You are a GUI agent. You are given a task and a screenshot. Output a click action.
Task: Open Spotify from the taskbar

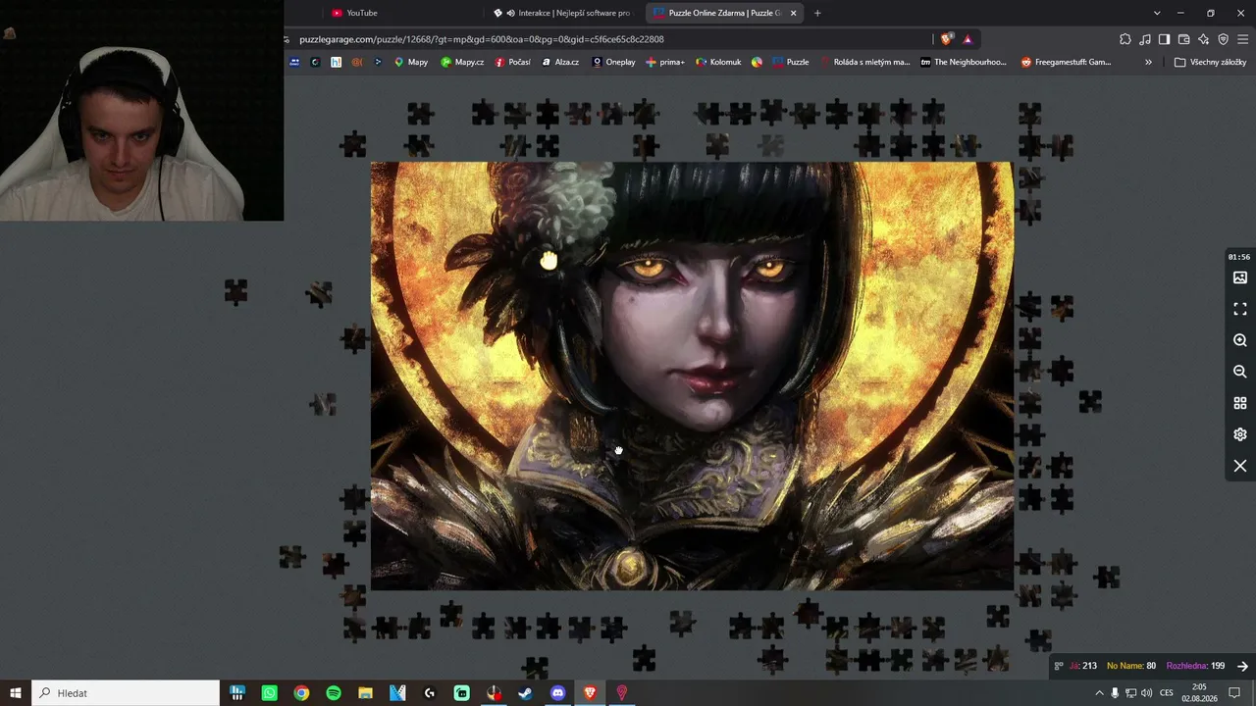coord(334,693)
